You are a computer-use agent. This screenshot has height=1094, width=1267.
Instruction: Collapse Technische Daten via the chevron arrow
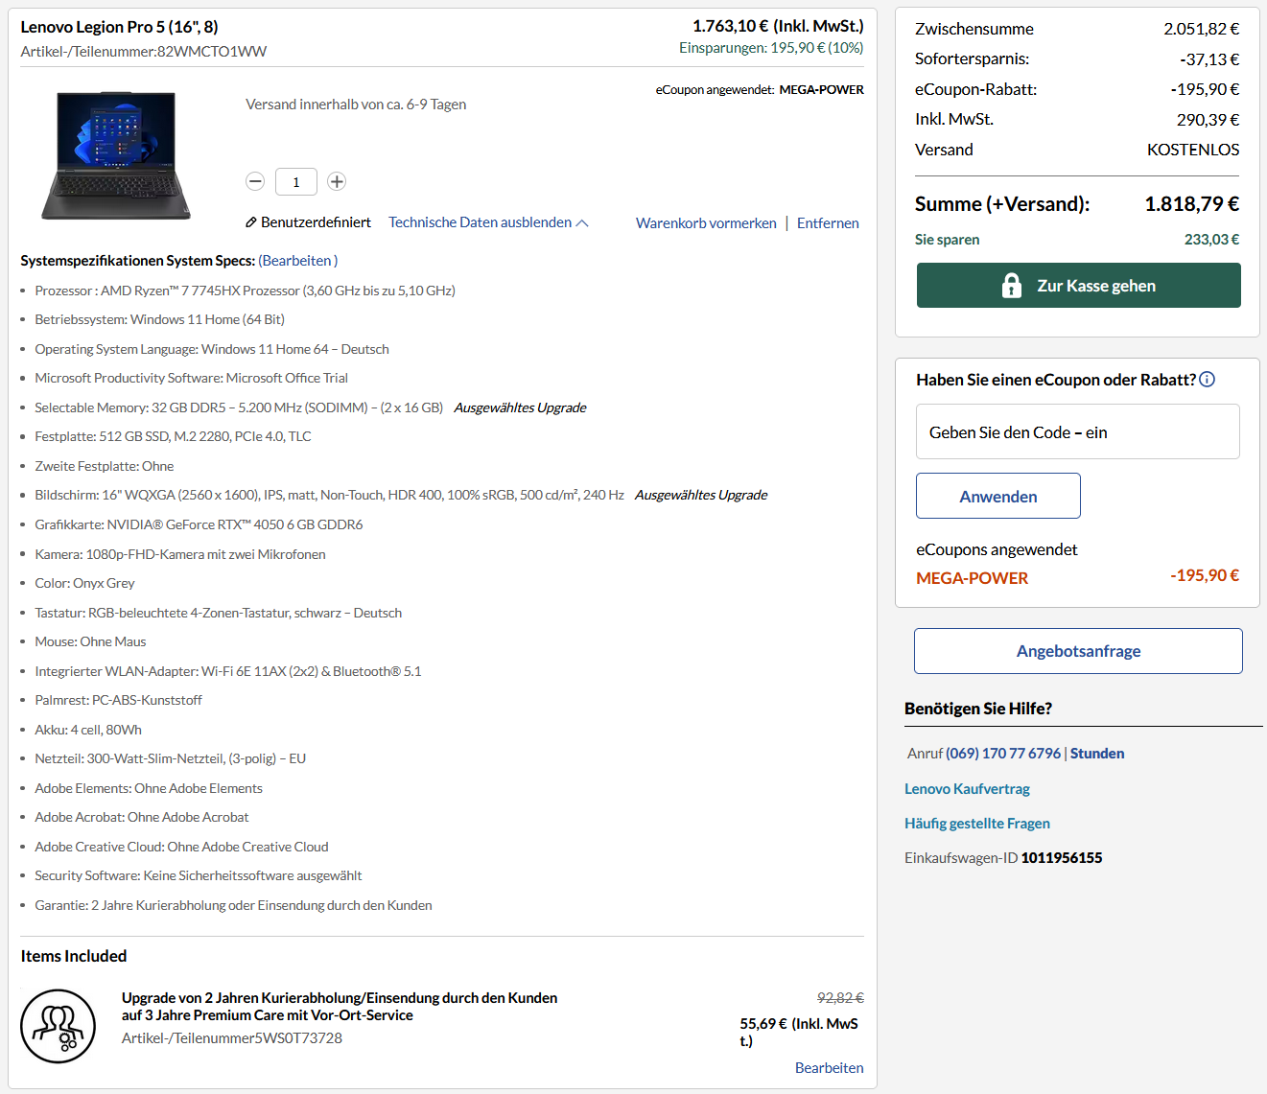click(x=583, y=221)
